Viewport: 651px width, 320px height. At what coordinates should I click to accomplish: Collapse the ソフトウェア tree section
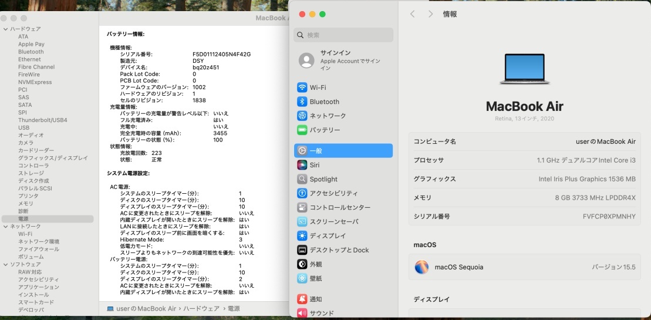pos(5,264)
